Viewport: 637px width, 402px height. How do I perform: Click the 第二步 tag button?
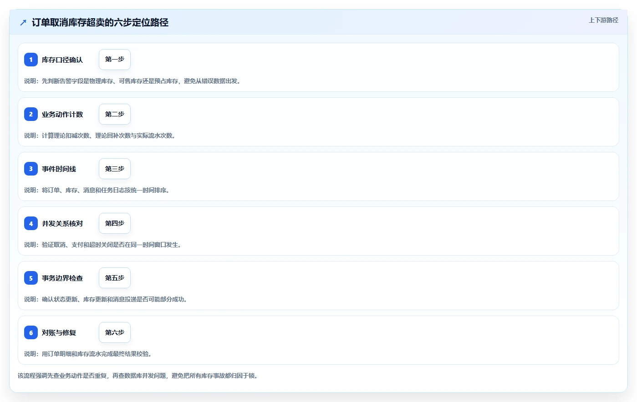[115, 114]
